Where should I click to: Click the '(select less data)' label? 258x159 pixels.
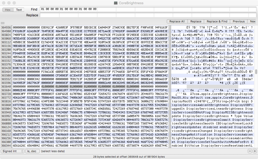tap(53, 151)
